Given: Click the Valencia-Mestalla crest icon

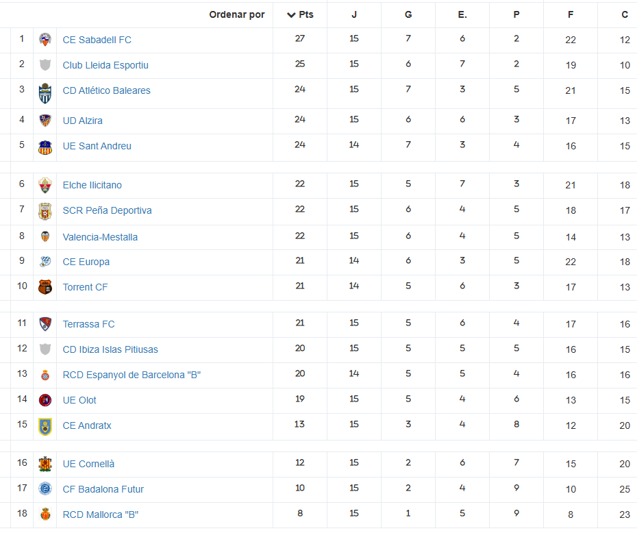Looking at the screenshot, I should coord(45,236).
